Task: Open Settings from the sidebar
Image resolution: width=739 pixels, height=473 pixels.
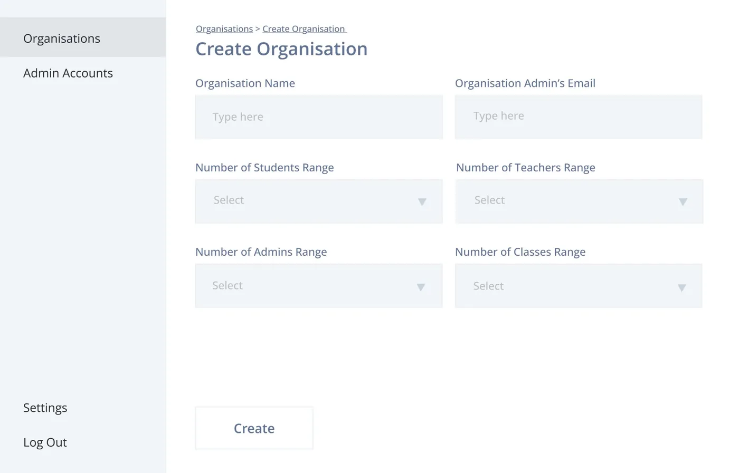Action: point(45,408)
